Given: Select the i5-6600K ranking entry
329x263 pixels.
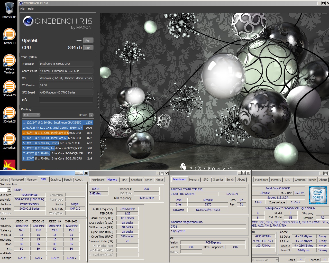Looking at the screenshot, I should tap(58, 133).
